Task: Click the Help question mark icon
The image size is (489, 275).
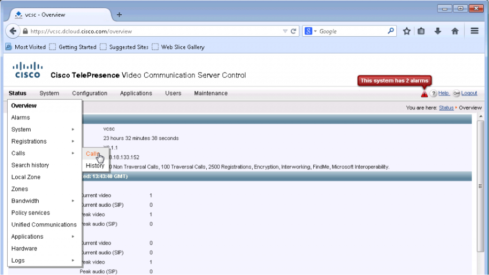Action: coord(434,93)
